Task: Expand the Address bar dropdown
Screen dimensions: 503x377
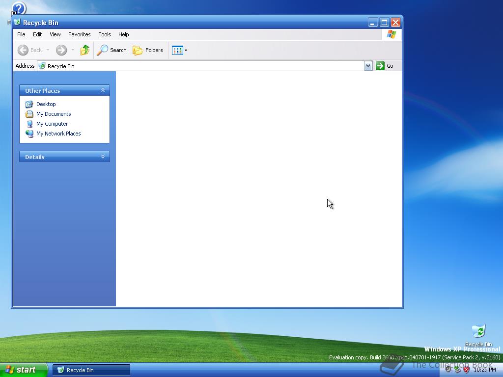Action: pyautogui.click(x=368, y=66)
